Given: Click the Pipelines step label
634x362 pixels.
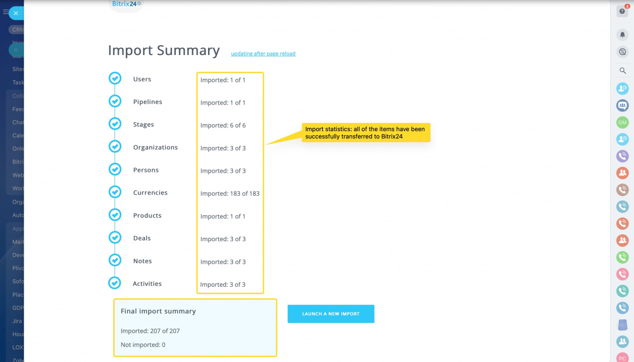Looking at the screenshot, I should [x=148, y=102].
